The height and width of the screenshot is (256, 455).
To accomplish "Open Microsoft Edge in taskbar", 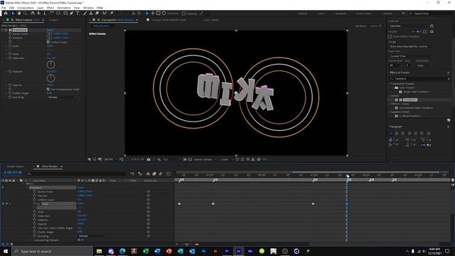I will (122, 251).
